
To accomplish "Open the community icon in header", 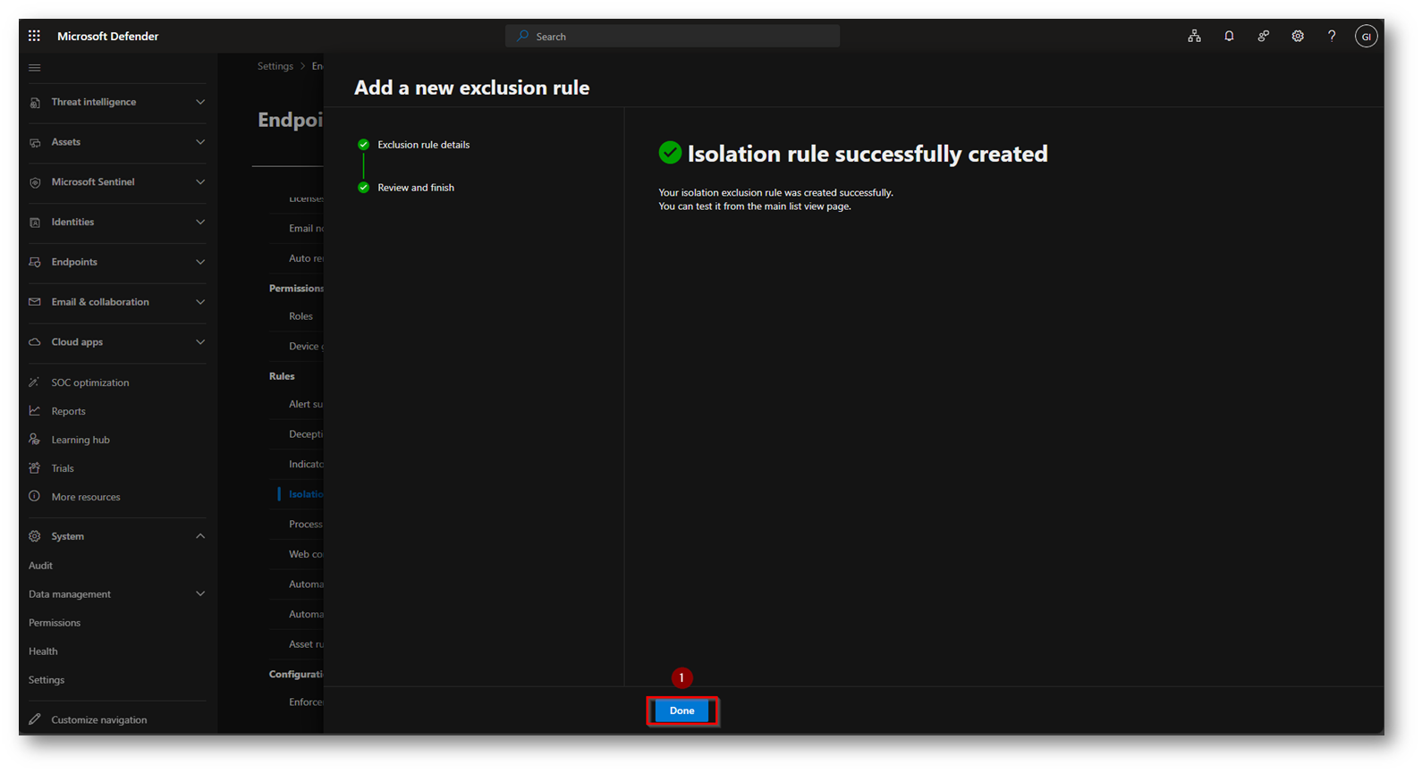I will [1263, 37].
